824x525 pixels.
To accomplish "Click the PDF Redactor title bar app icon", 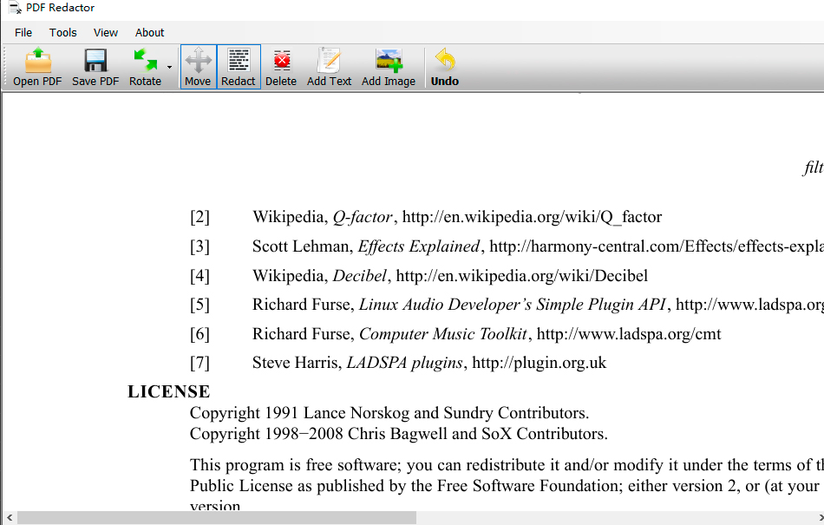I will point(15,8).
